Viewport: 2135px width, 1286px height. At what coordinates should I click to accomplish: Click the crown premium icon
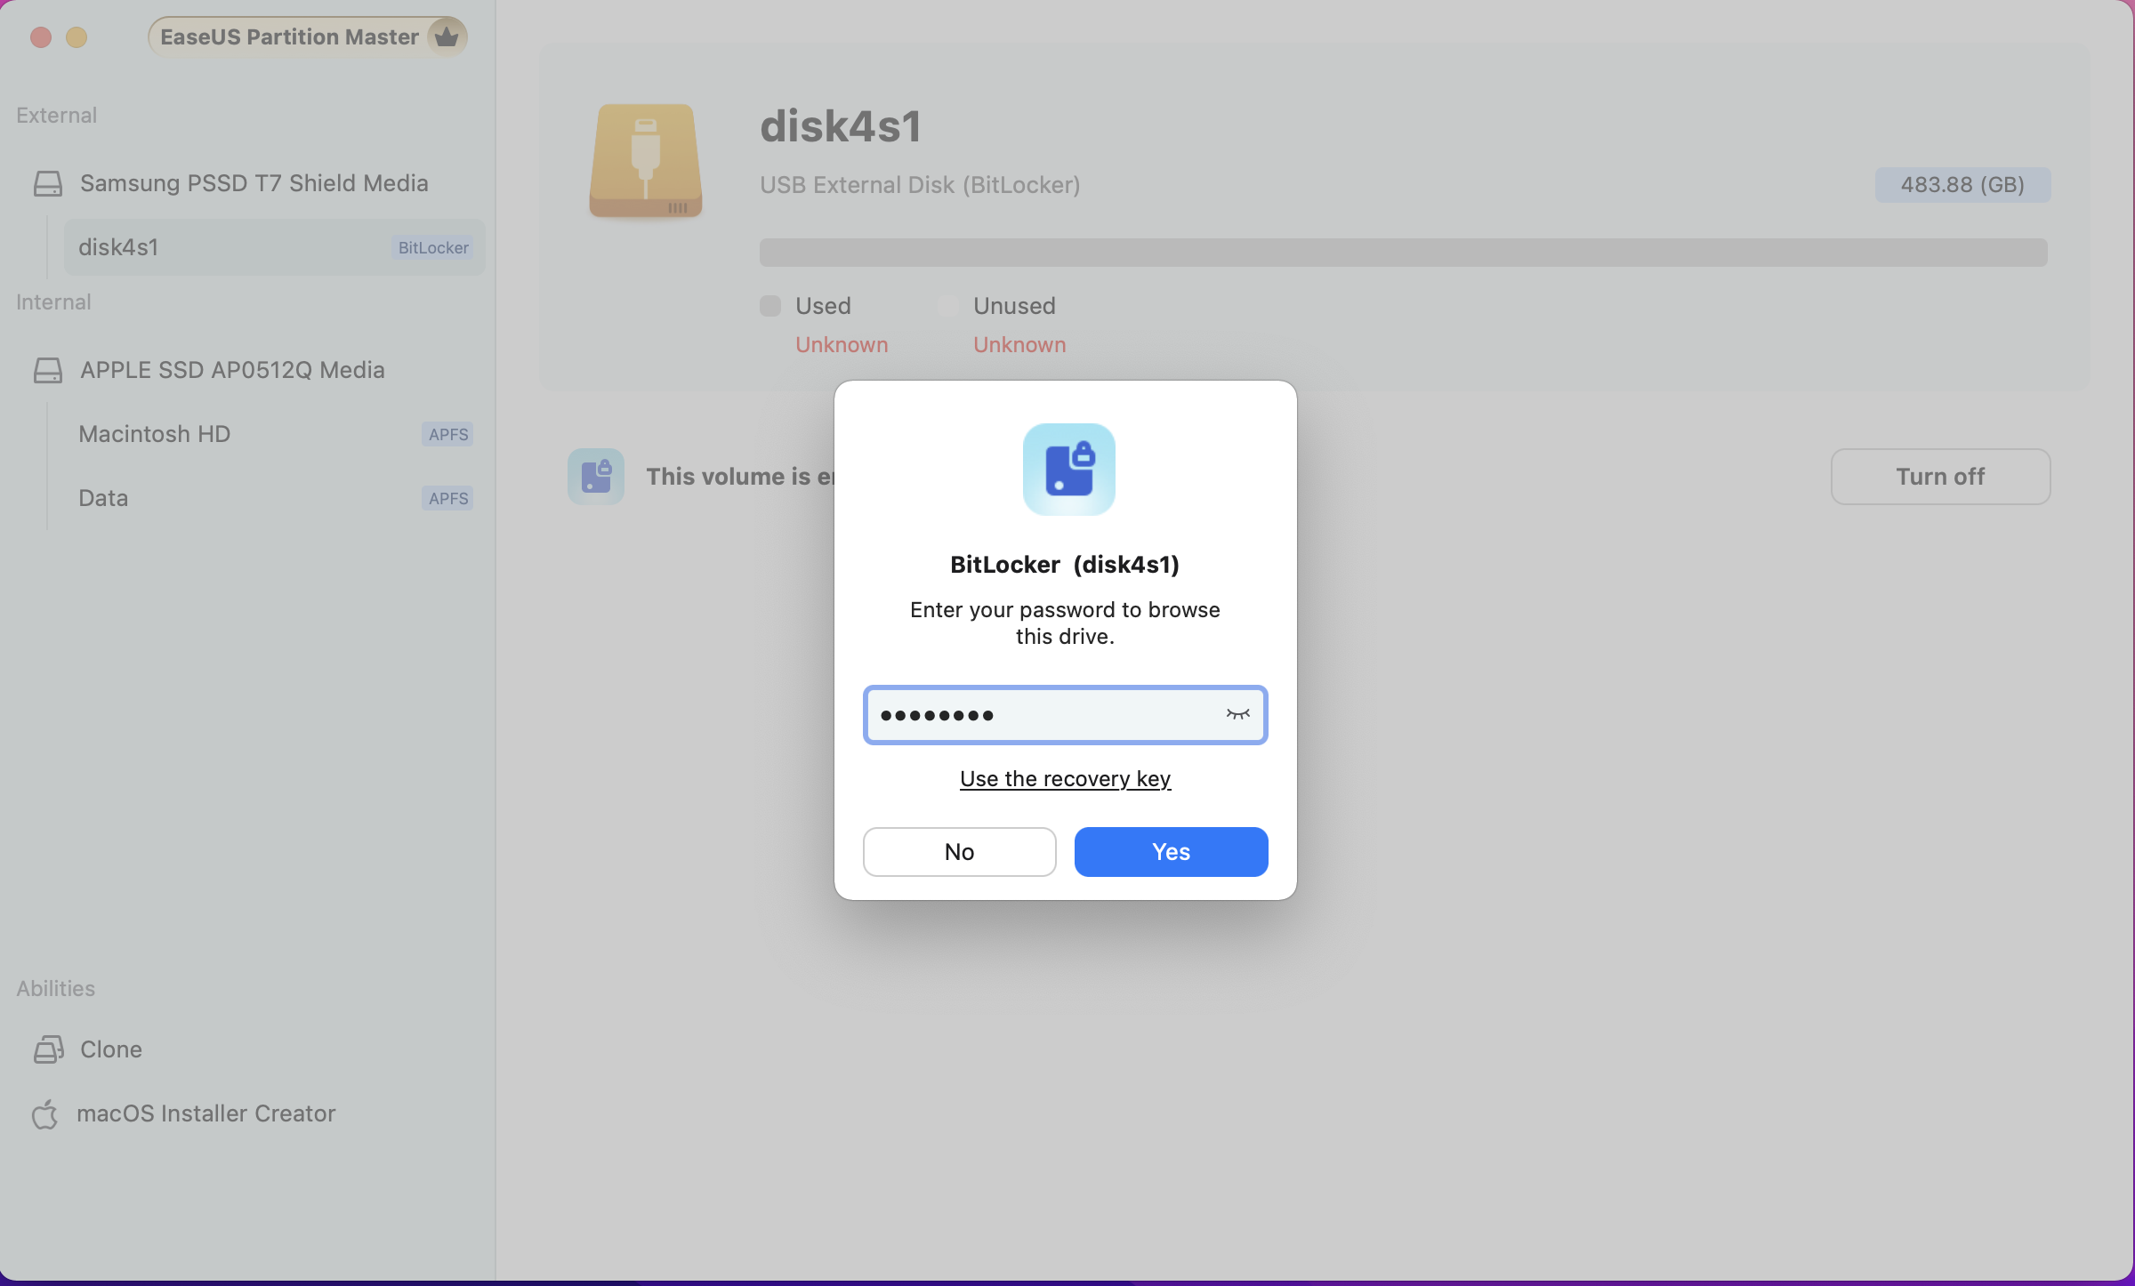click(x=447, y=36)
